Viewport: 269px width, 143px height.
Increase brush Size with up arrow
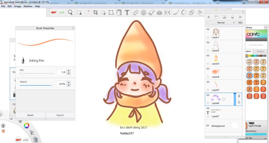69,71
